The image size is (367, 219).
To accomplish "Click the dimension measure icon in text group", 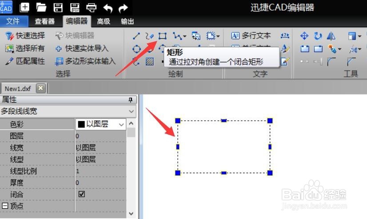I will (285, 36).
